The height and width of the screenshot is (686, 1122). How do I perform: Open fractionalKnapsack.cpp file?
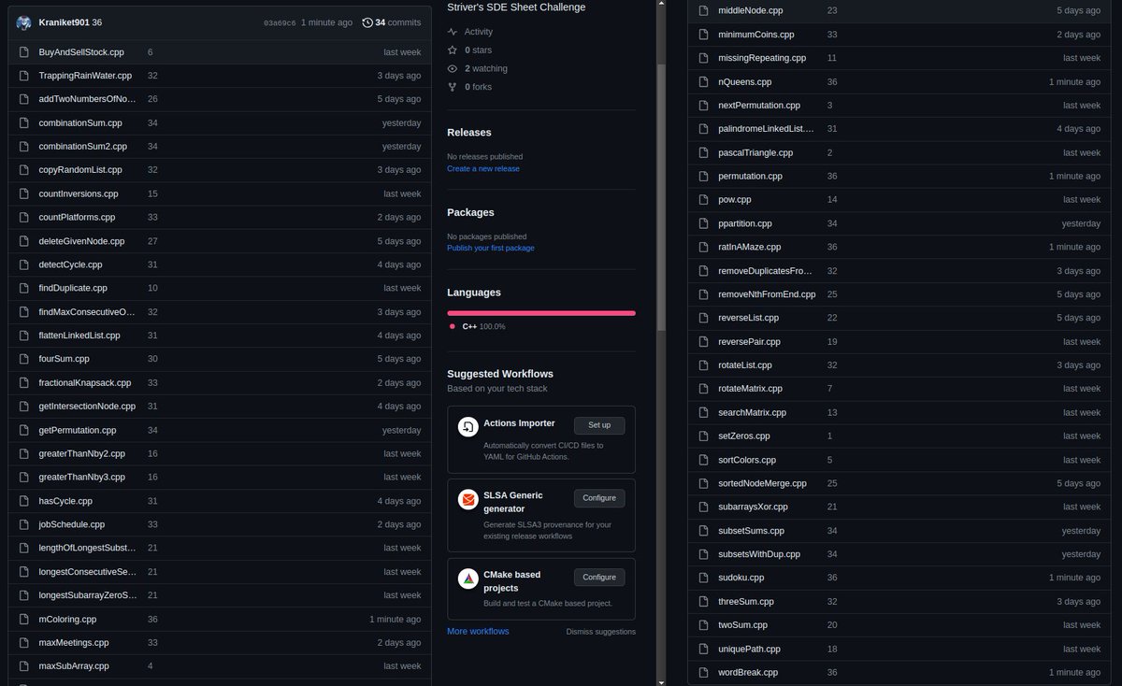tap(85, 383)
